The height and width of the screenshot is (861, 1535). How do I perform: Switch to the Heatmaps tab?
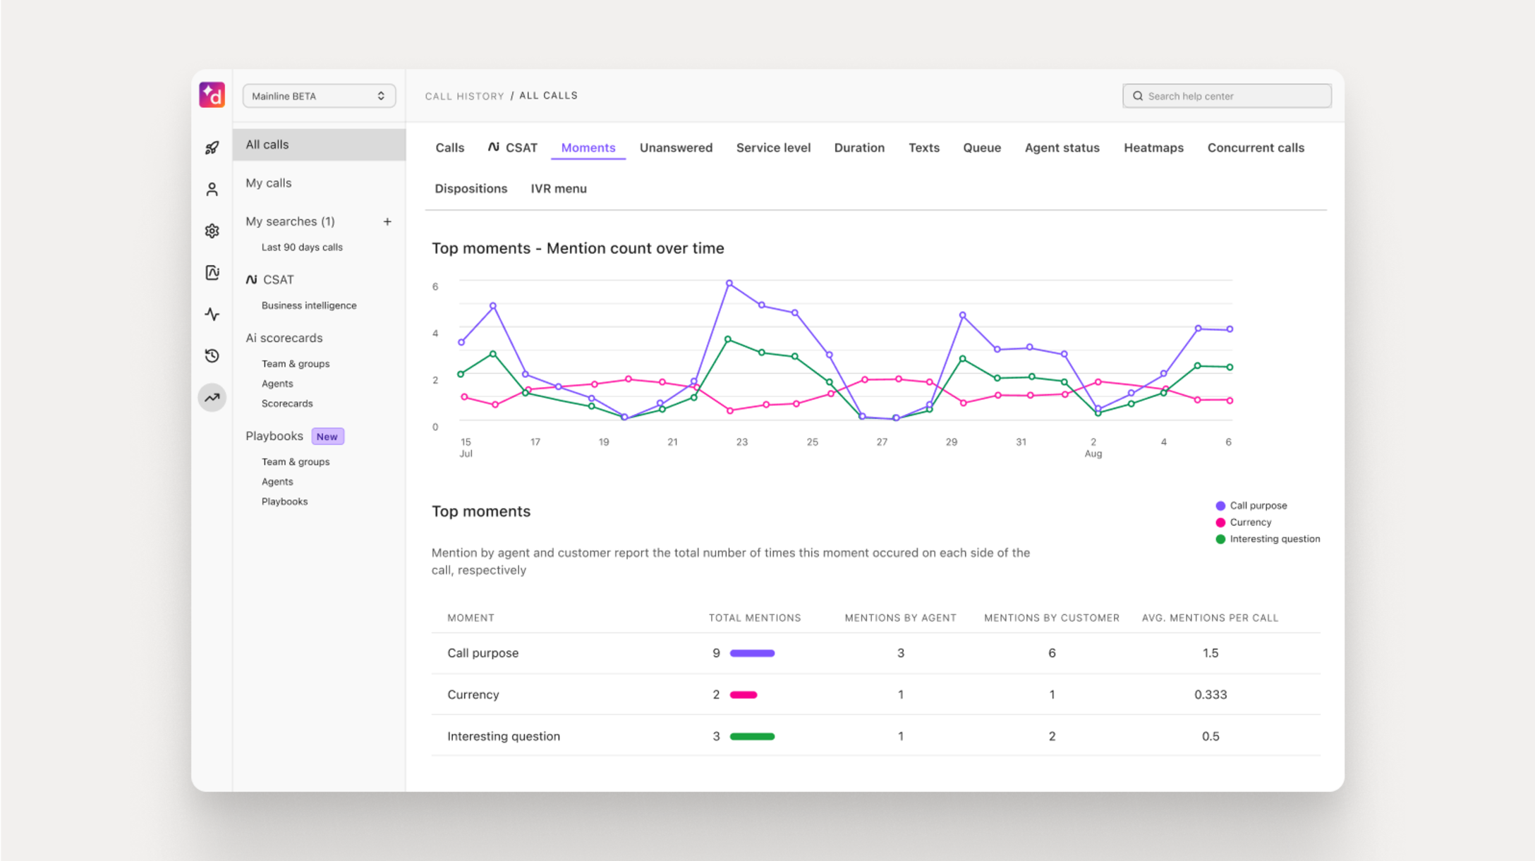tap(1153, 147)
